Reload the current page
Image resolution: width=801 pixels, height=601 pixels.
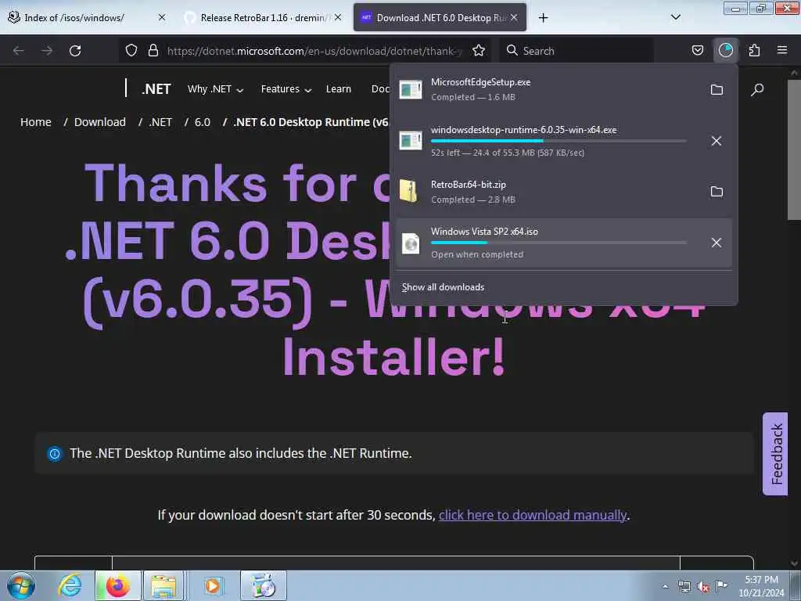(75, 51)
